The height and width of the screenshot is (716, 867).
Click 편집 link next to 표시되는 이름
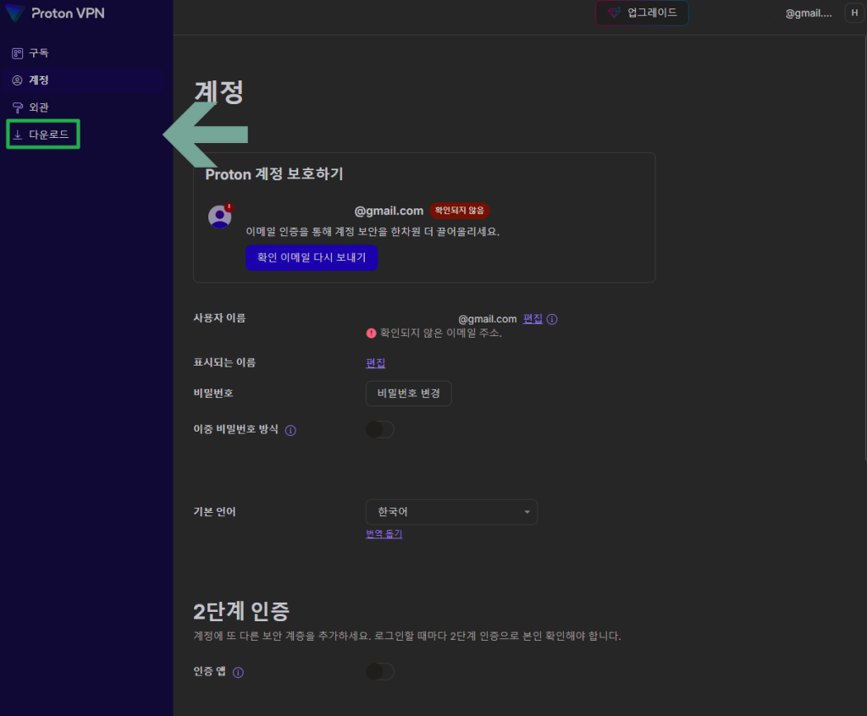coord(375,362)
